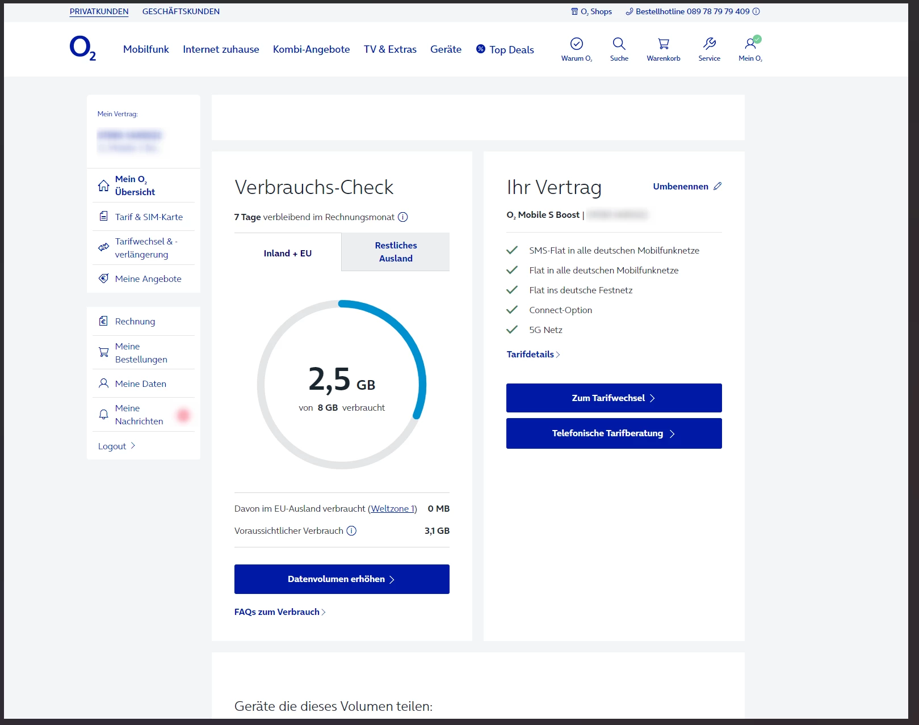The height and width of the screenshot is (725, 919).
Task: Select the Inland + EU tab
Action: [x=288, y=253]
